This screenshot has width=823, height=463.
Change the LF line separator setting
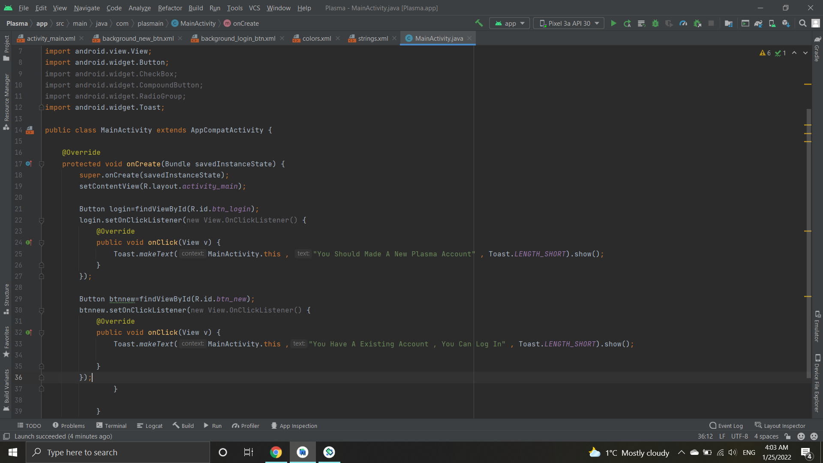pyautogui.click(x=722, y=436)
